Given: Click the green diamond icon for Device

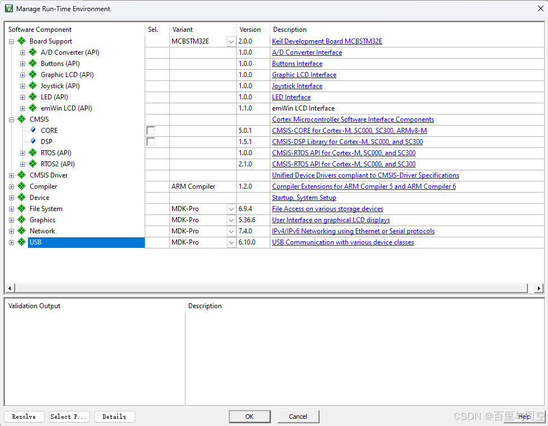Looking at the screenshot, I should 22,197.
